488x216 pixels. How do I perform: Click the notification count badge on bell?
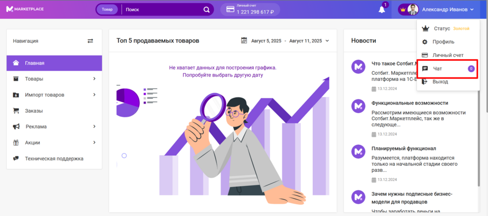[386, 5]
